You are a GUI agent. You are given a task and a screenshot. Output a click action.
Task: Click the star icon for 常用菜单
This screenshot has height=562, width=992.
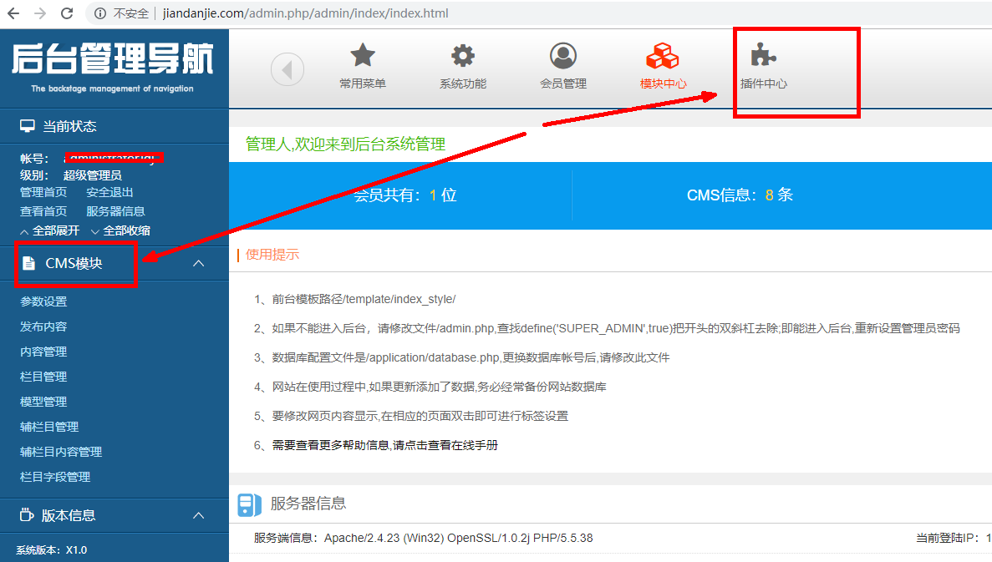click(363, 56)
